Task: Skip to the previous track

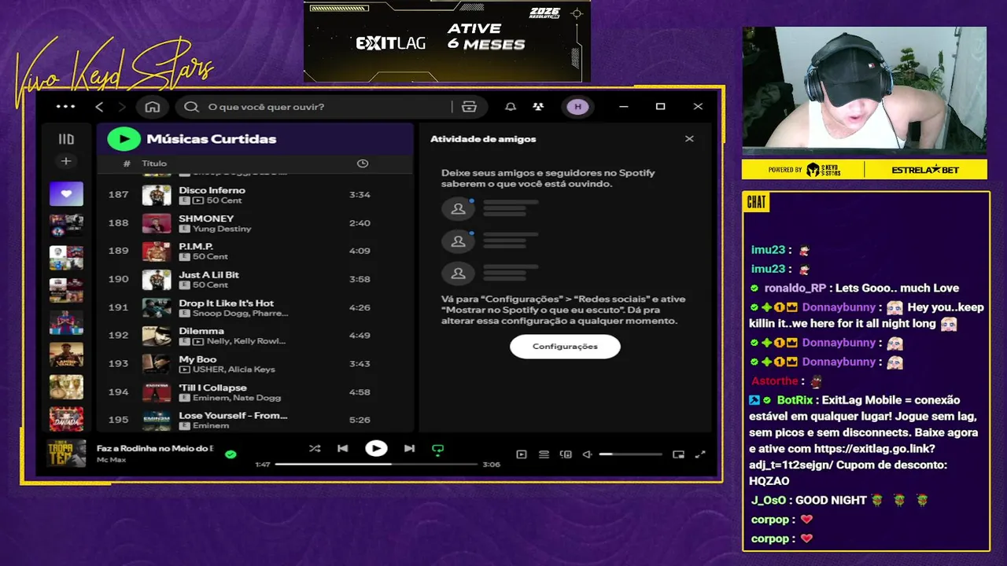Action: [x=343, y=449]
